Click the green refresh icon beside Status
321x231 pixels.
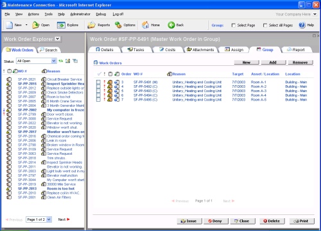click(x=61, y=61)
